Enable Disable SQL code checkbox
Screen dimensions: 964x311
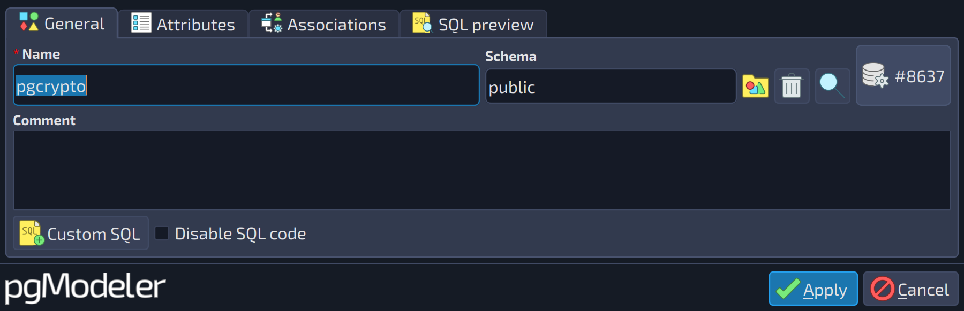pos(162,233)
